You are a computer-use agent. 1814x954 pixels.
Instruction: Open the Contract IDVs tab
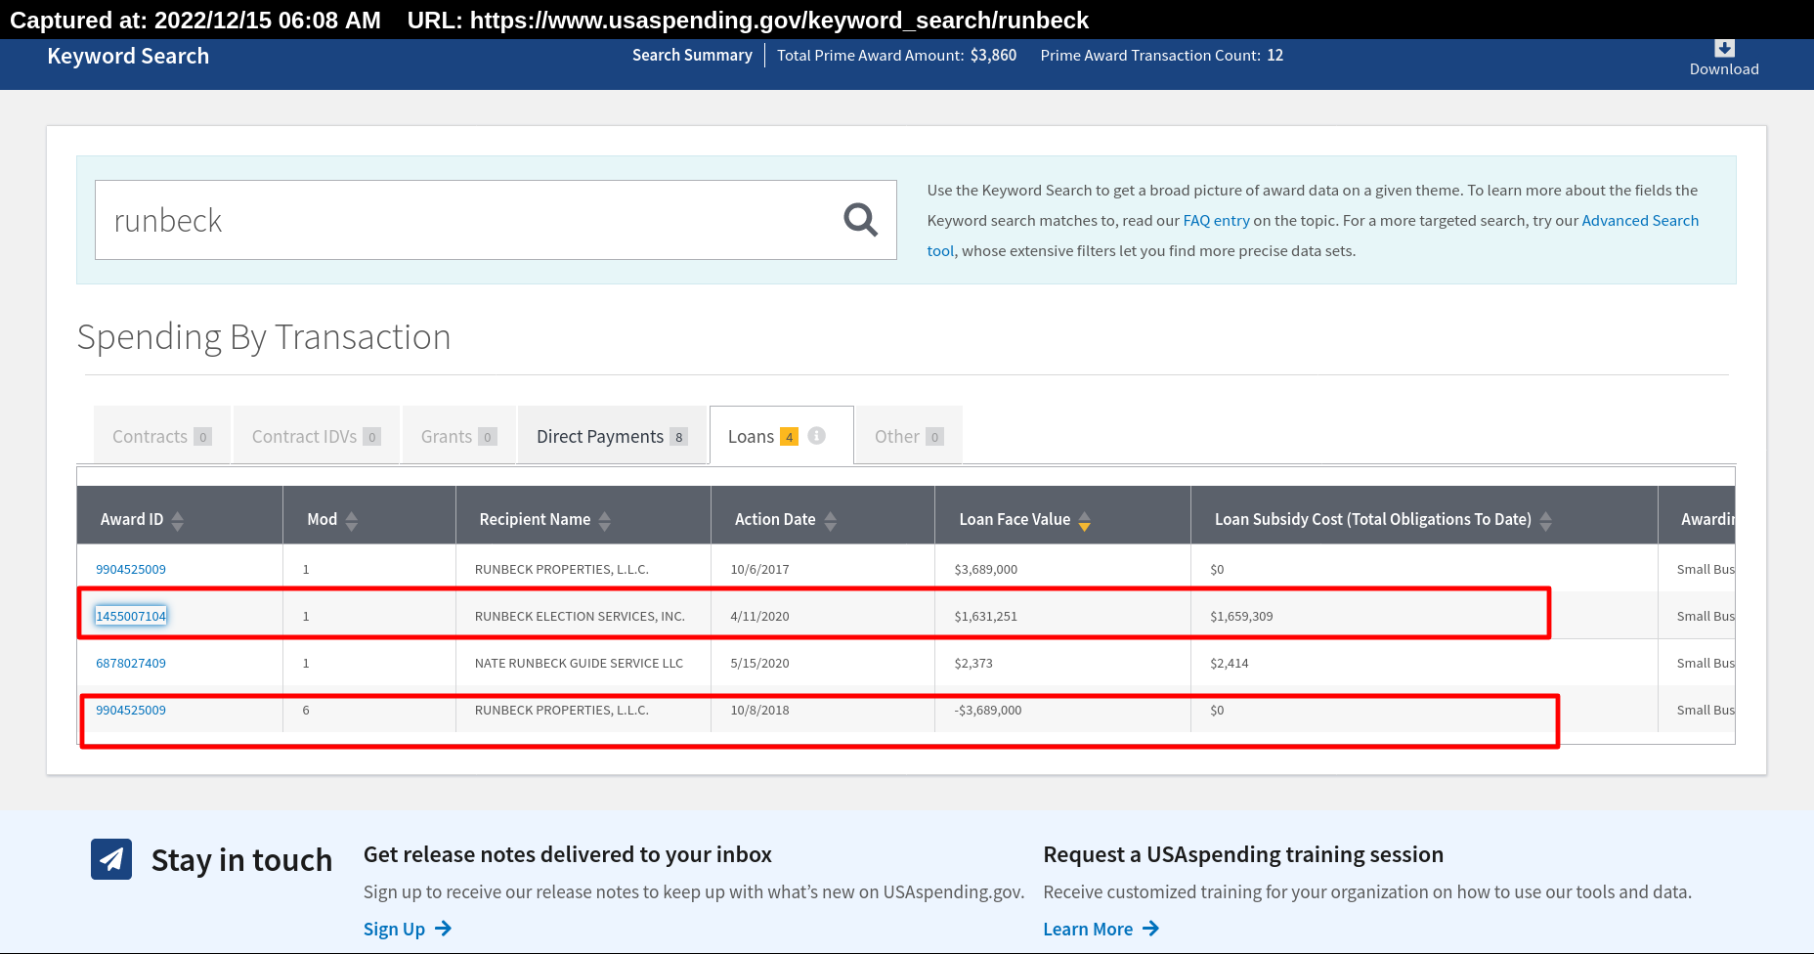(x=317, y=436)
